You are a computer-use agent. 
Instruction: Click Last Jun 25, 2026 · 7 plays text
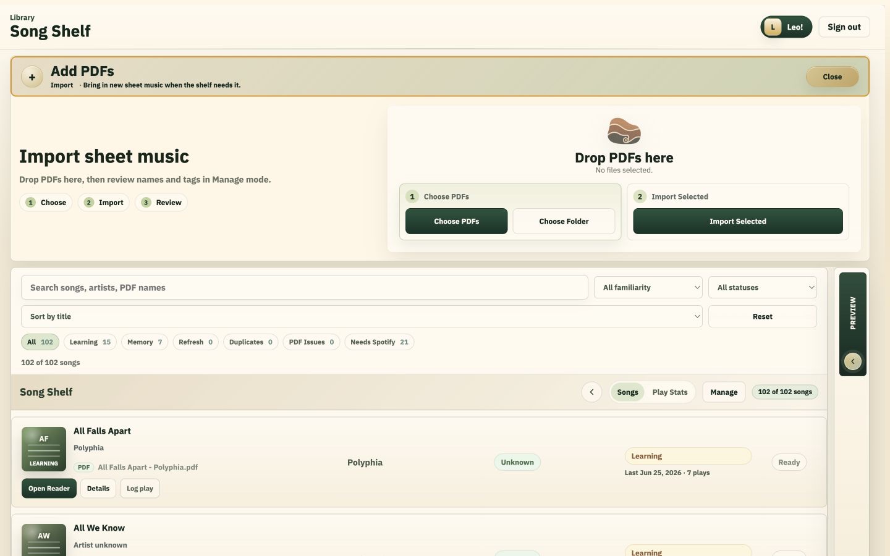(x=667, y=473)
